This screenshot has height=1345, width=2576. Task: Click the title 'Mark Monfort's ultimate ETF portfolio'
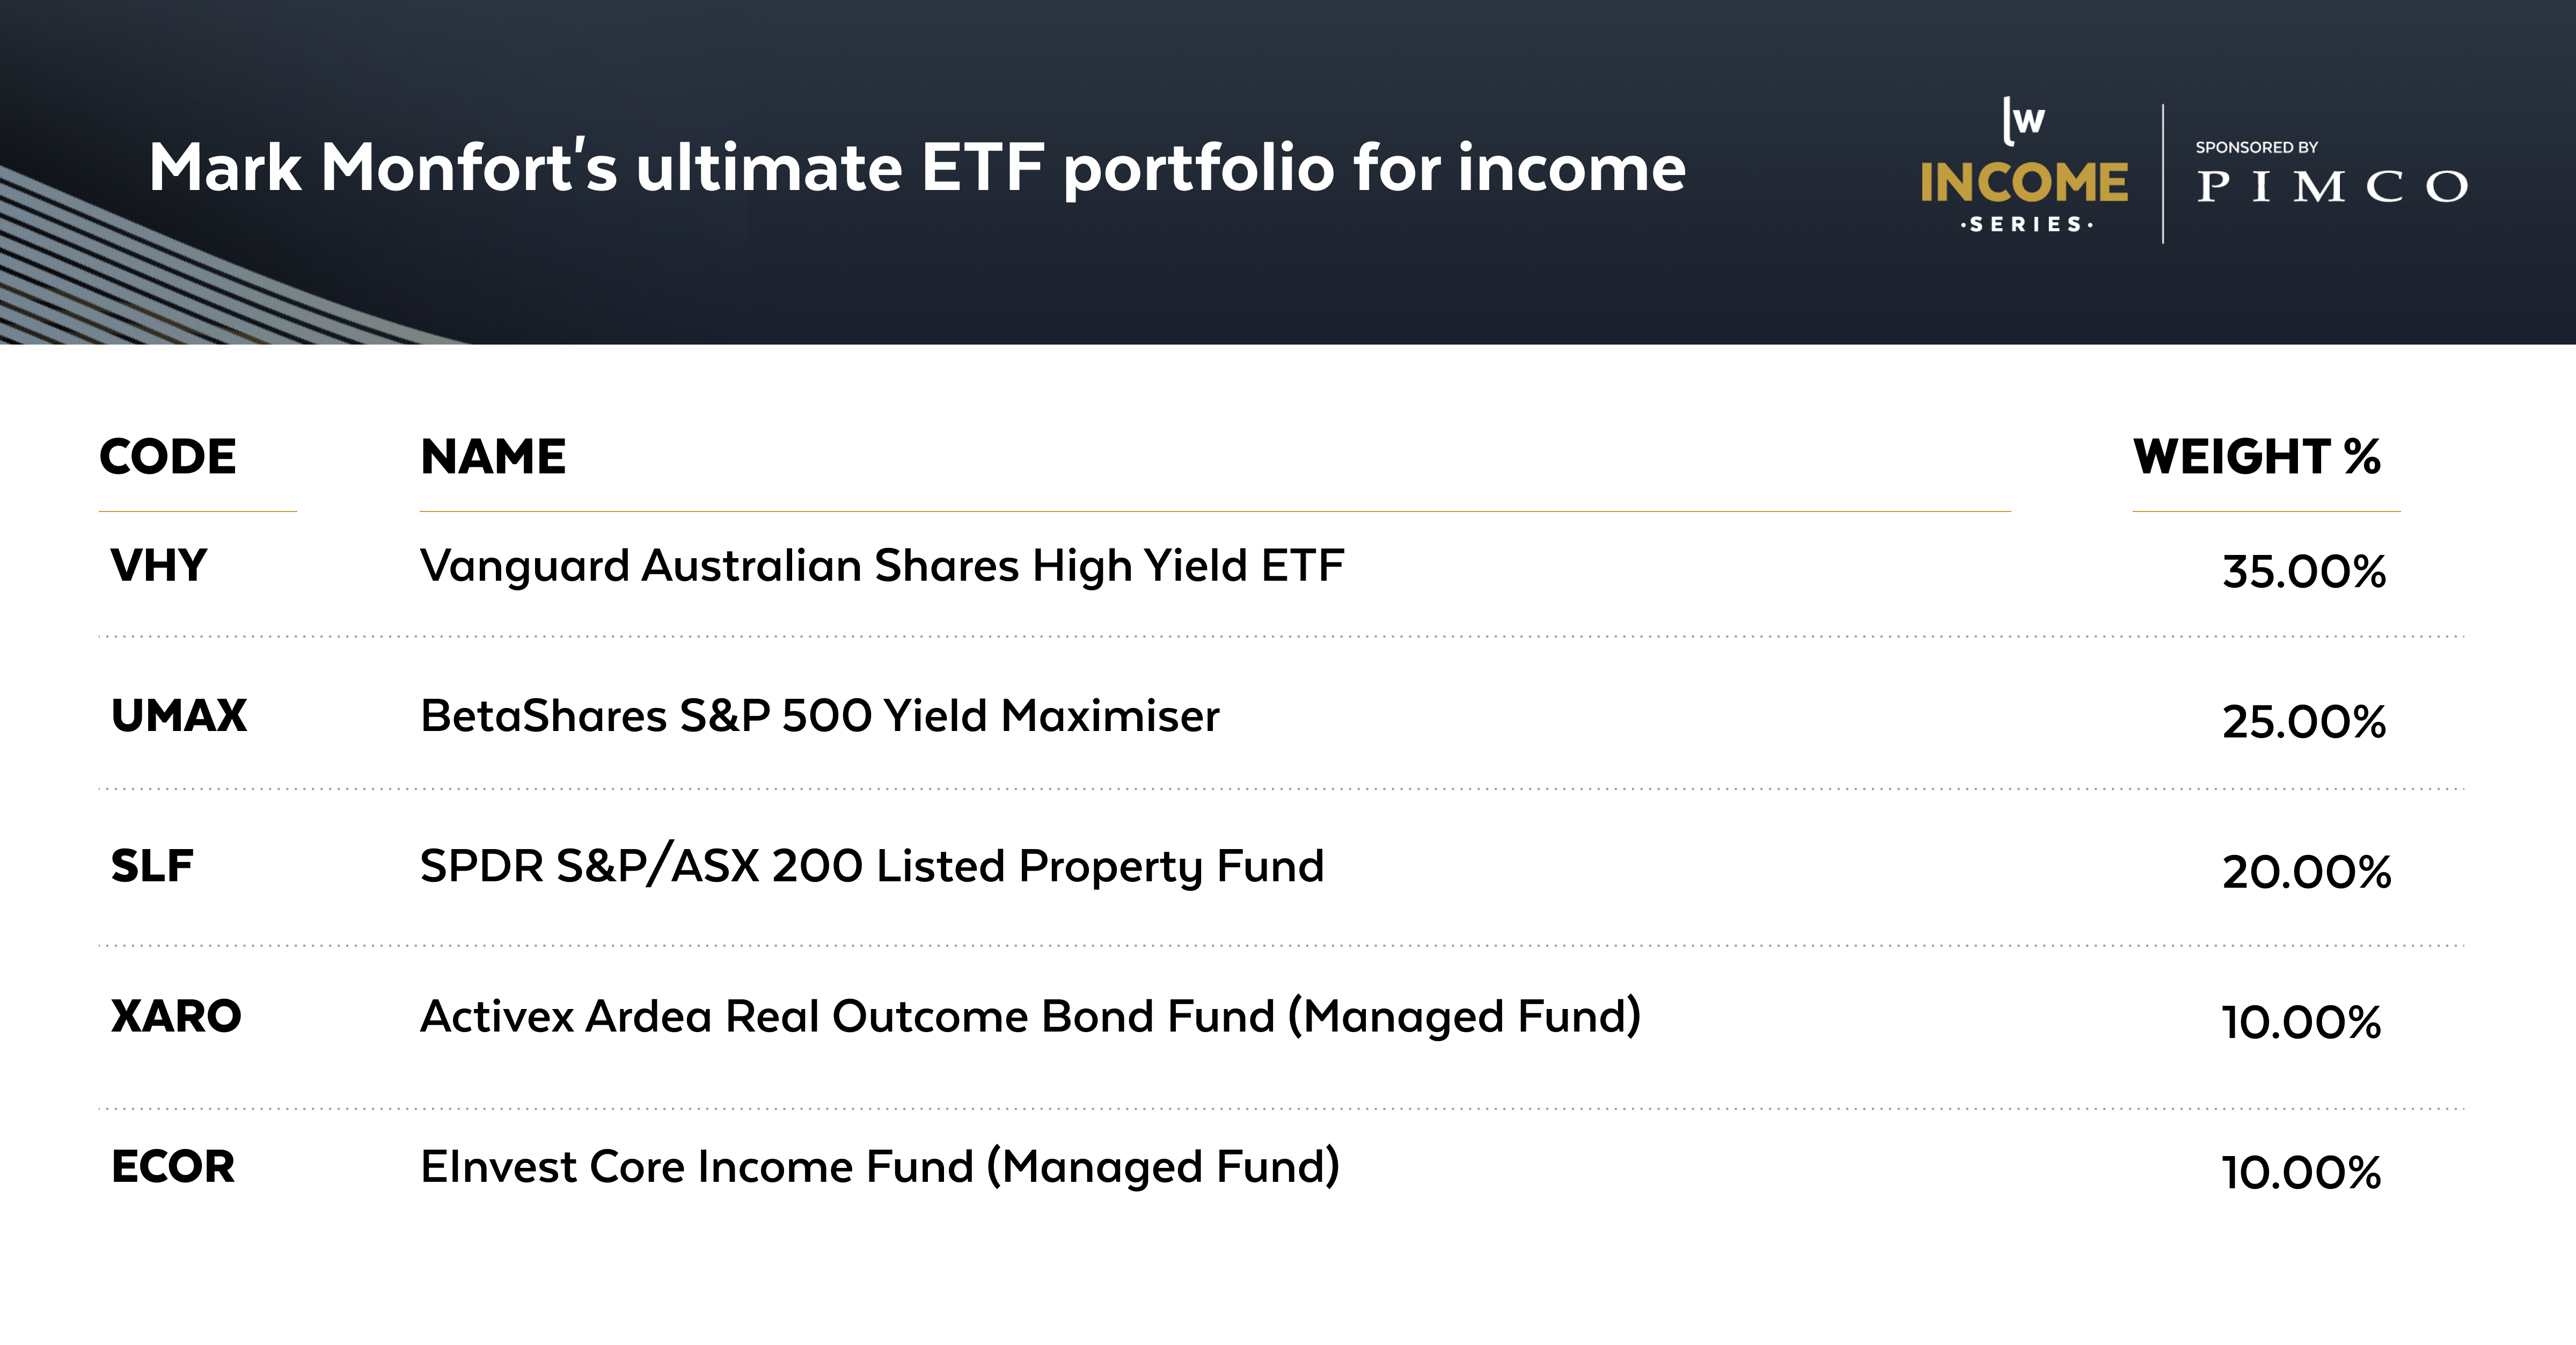(916, 168)
